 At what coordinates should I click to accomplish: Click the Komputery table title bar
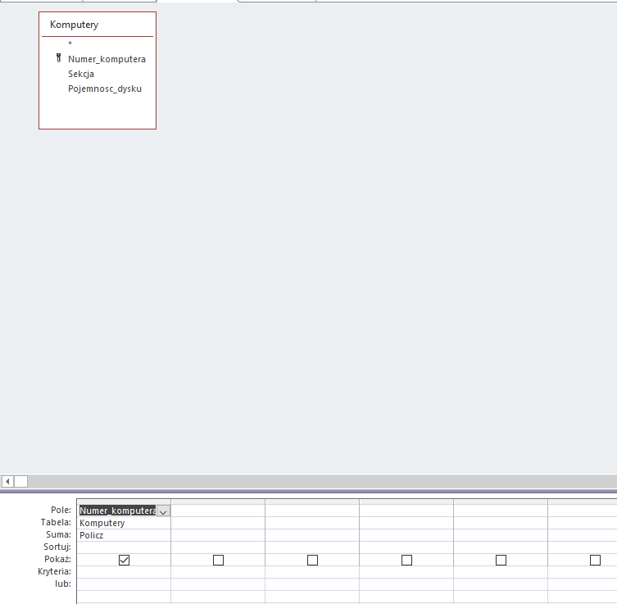pyautogui.click(x=98, y=25)
